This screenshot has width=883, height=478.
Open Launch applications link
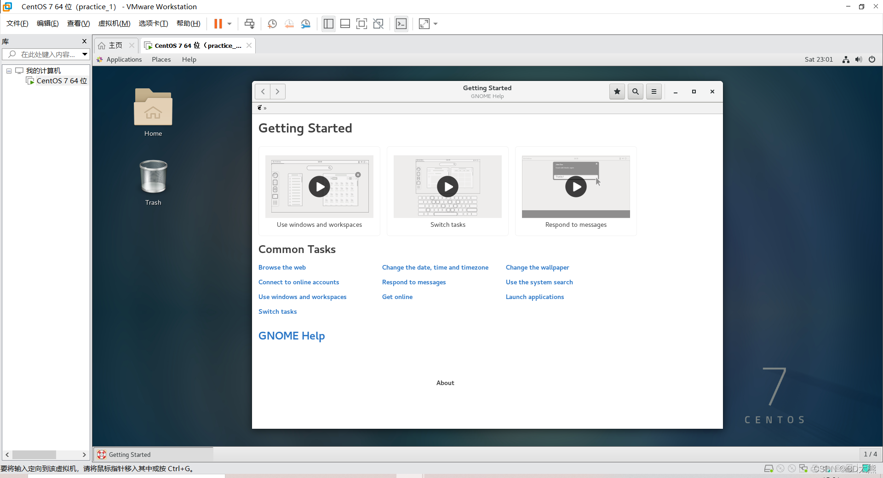tap(534, 297)
